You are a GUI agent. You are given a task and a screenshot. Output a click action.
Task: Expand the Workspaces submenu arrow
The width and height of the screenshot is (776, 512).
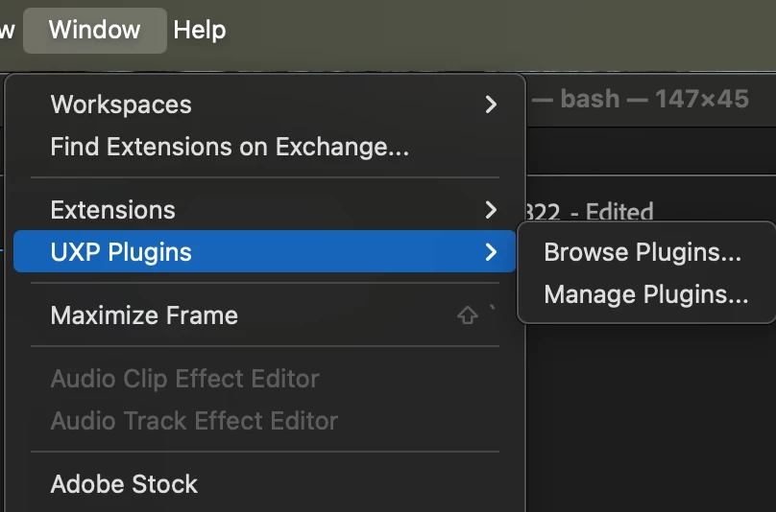coord(491,105)
